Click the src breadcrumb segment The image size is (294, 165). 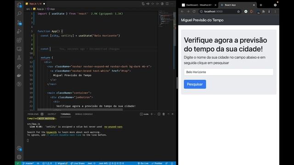click(x=28, y=9)
